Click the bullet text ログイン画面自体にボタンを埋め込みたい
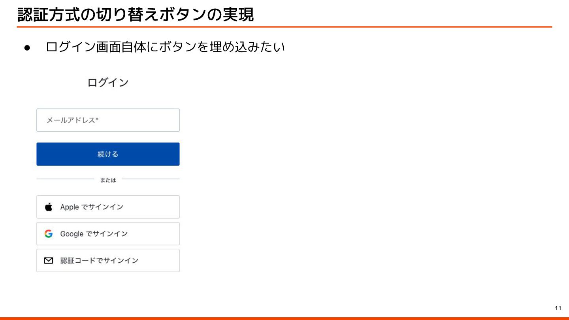Screen dimensions: 569x320 pos(165,47)
